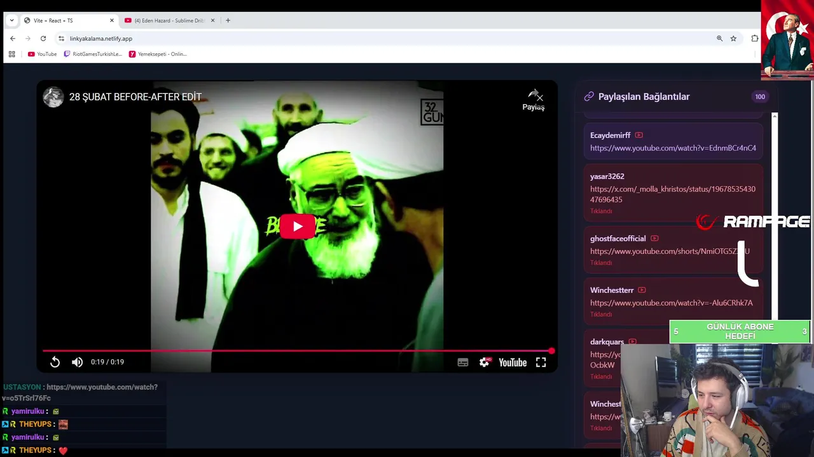Image resolution: width=814 pixels, height=457 pixels.
Task: Open the Yemeksepeti bookmark
Action: 158,54
